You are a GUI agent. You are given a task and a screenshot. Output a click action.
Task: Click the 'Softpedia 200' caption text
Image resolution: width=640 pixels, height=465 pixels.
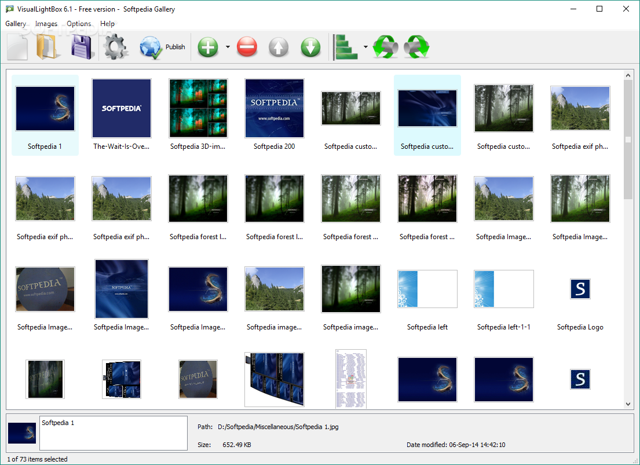click(275, 146)
